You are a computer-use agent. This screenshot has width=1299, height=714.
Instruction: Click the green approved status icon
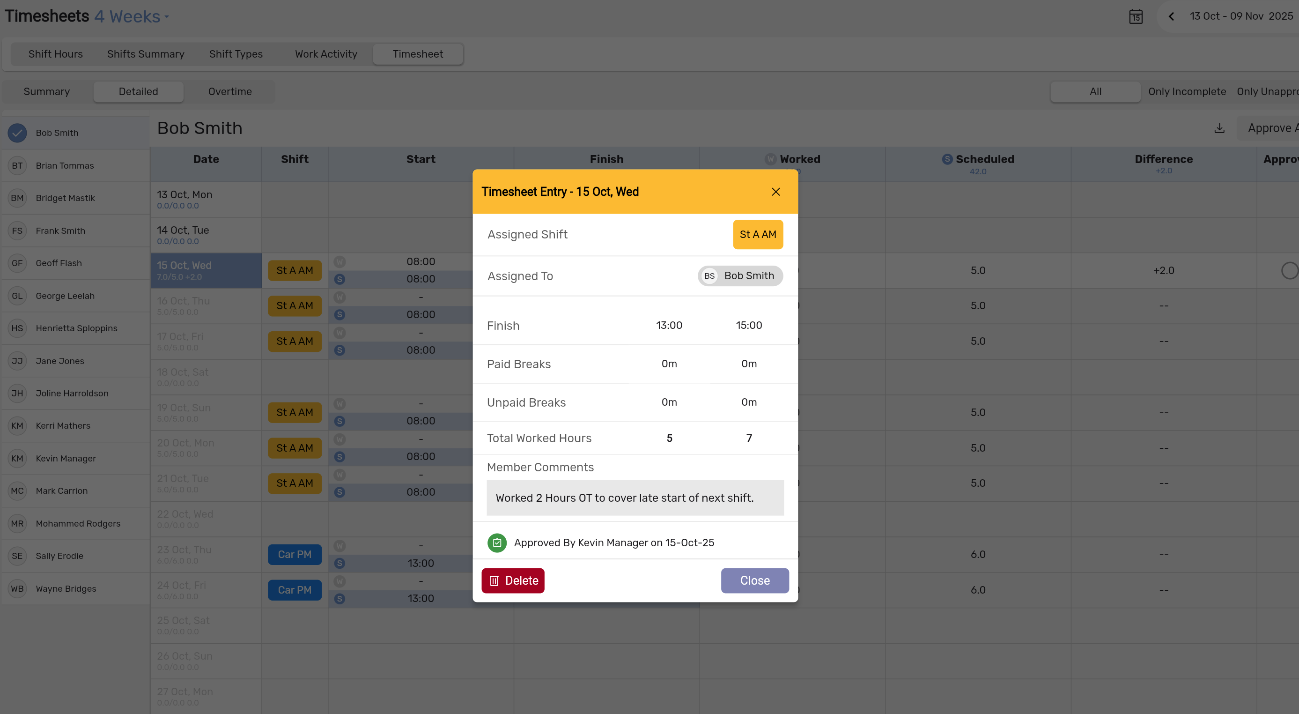[x=497, y=543]
